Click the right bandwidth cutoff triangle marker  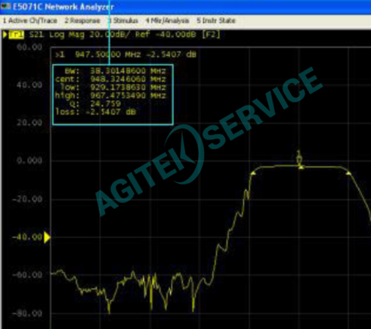pos(349,173)
